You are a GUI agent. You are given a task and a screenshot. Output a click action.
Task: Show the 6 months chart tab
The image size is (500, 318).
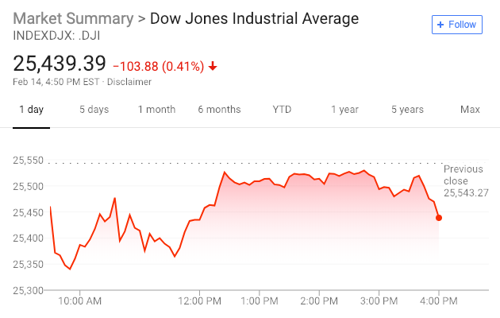point(219,110)
